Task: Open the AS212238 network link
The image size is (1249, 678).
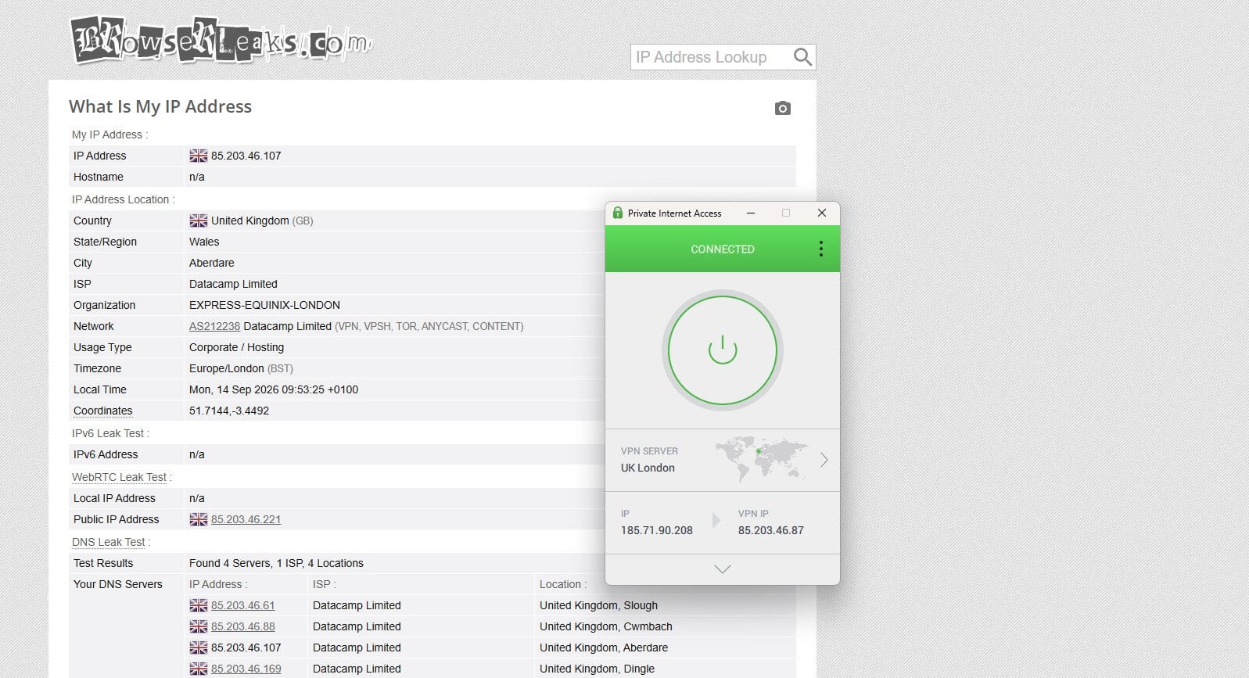Action: pyautogui.click(x=214, y=326)
